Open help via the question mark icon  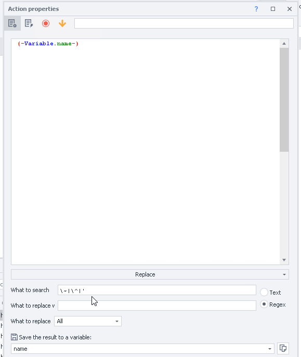256,9
